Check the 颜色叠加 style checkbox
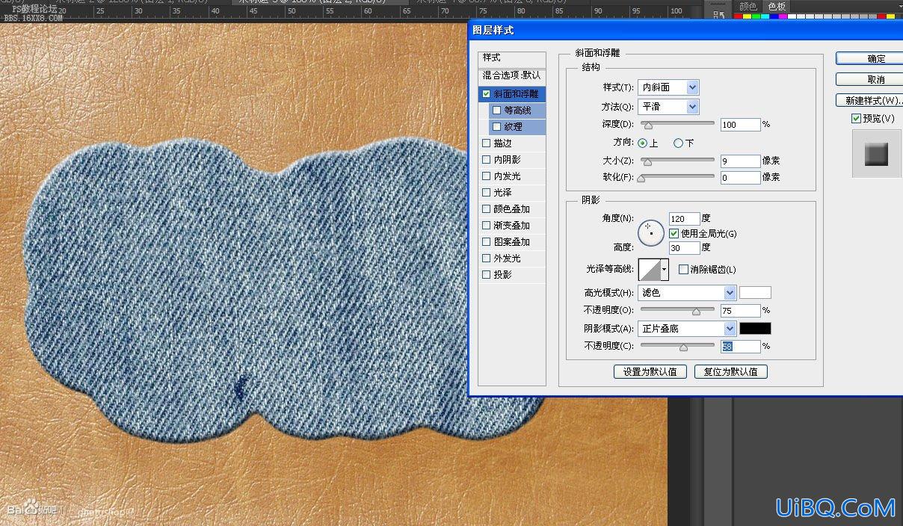The width and height of the screenshot is (903, 526). [487, 209]
